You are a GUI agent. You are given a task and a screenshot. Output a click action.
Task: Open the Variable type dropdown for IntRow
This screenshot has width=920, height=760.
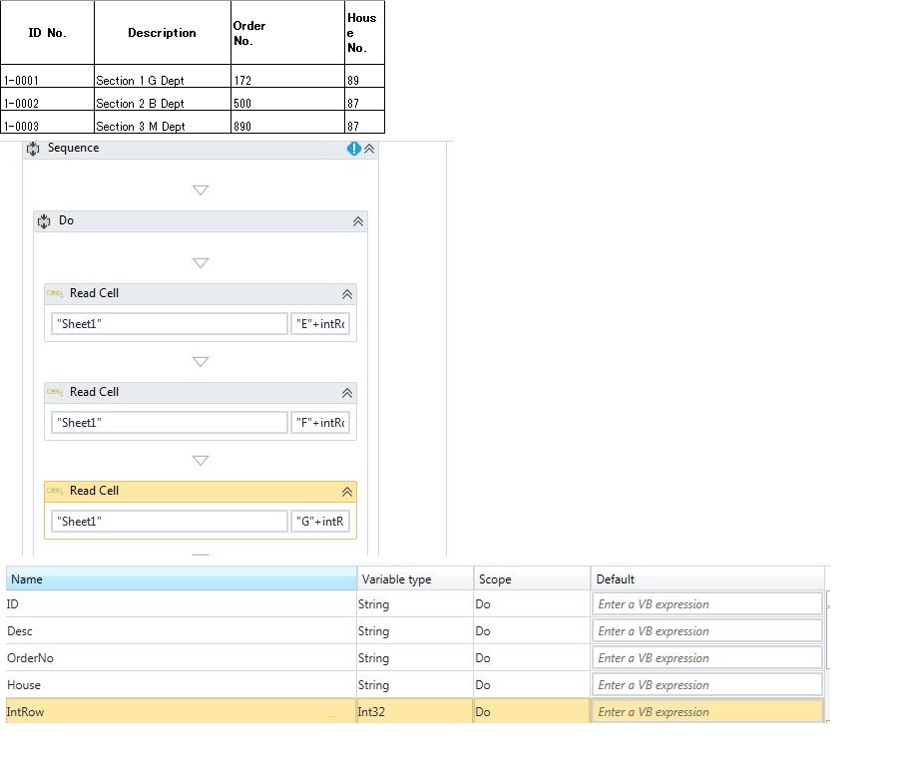[413, 711]
